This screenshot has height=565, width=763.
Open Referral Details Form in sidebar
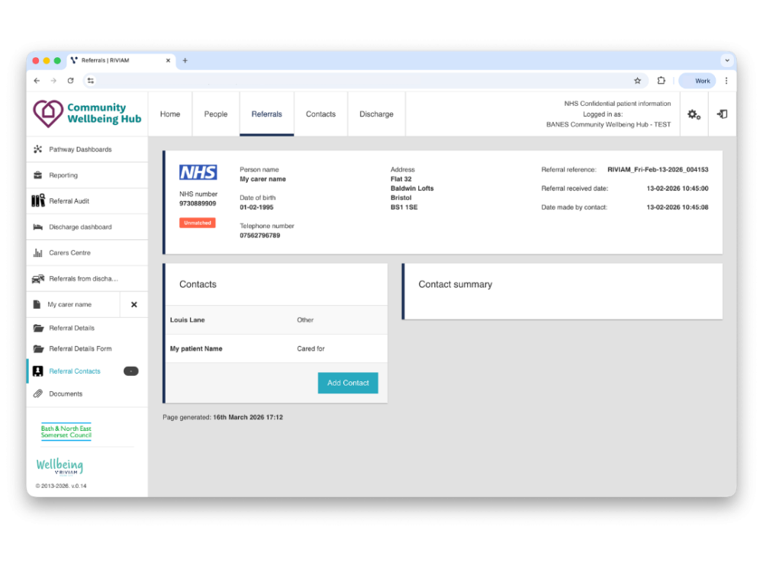tap(80, 349)
